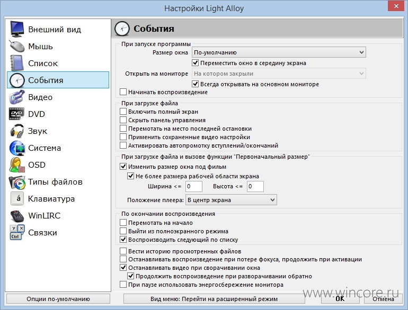The image size is (408, 310).
Task: Click the Высота input field
Action: click(255, 186)
